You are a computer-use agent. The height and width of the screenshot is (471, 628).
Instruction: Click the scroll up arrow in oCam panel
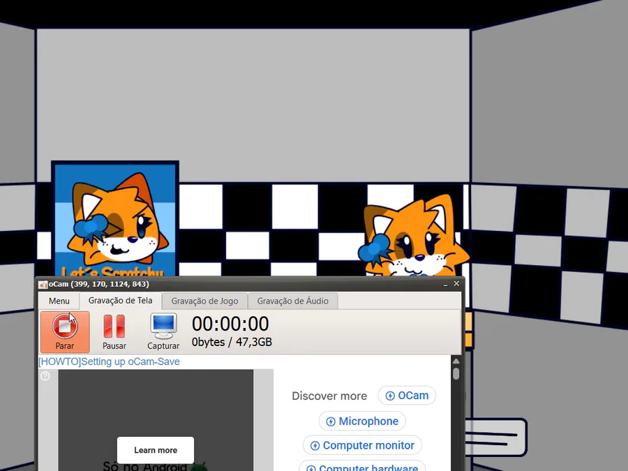[x=456, y=361]
